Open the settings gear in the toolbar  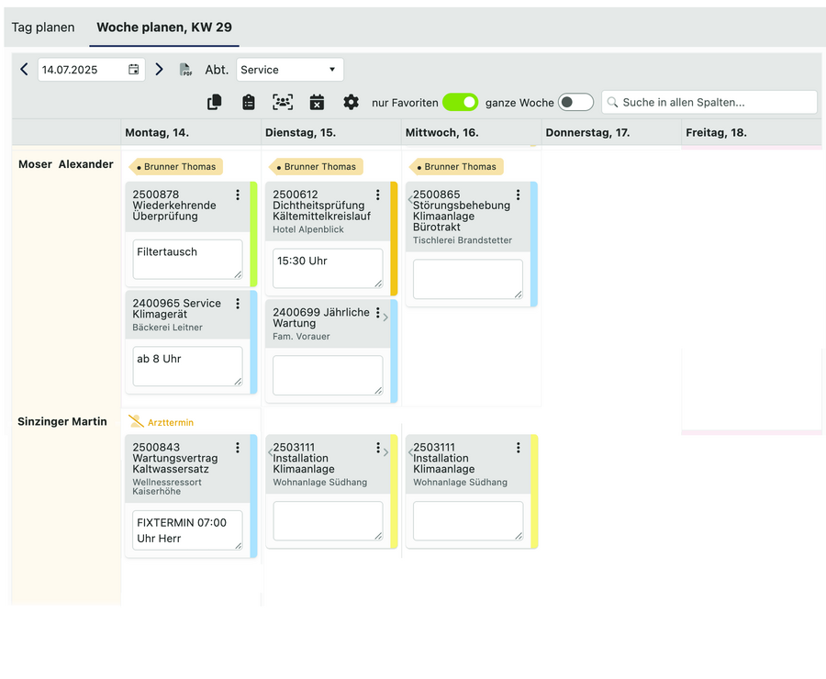click(351, 102)
